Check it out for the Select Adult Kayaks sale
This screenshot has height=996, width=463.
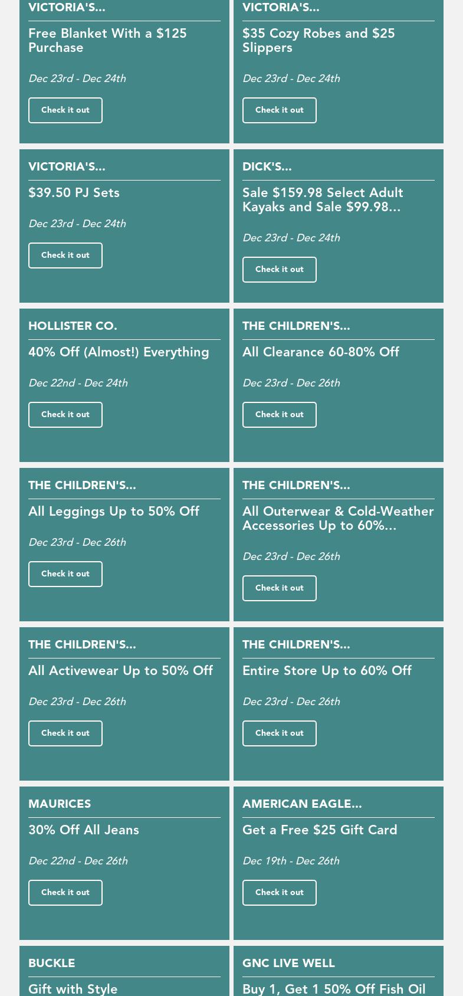[x=279, y=269]
